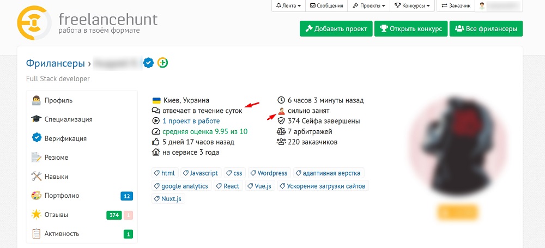Click the Портфолио palette icon
Viewport: 545px width, 248px height.
pyautogui.click(x=36, y=196)
